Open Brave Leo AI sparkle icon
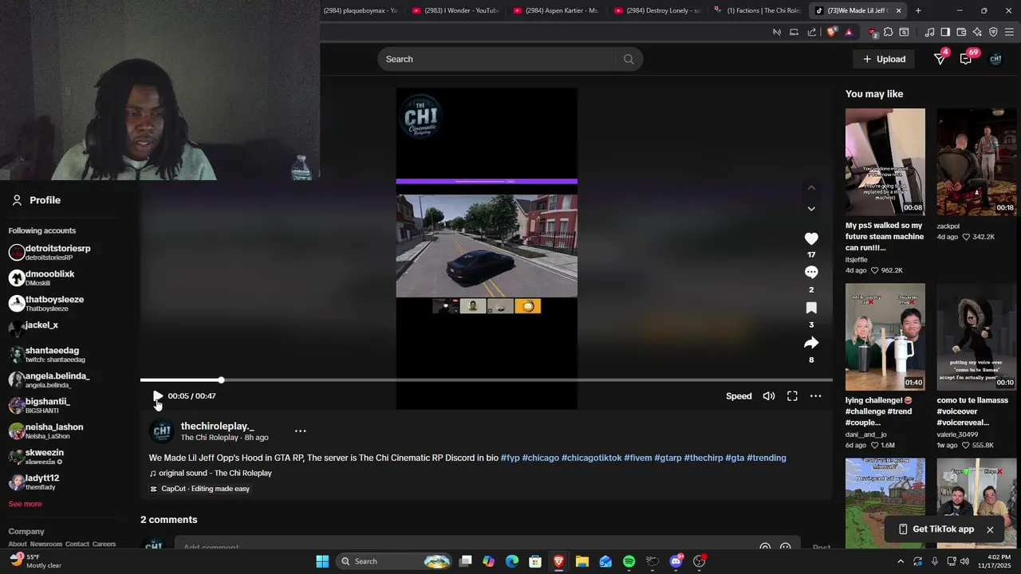1021x574 pixels. click(977, 32)
